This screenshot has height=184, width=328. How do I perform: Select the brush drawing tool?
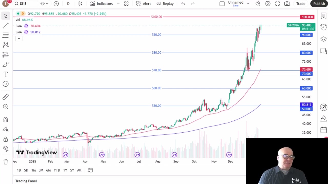pos(5,64)
